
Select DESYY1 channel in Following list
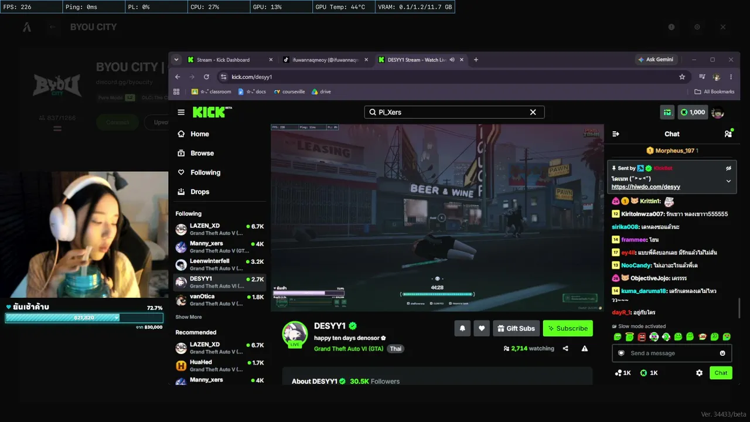(x=220, y=282)
